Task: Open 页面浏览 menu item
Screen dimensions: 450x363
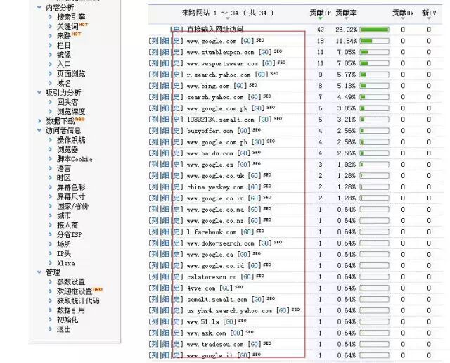Action: 71,74
